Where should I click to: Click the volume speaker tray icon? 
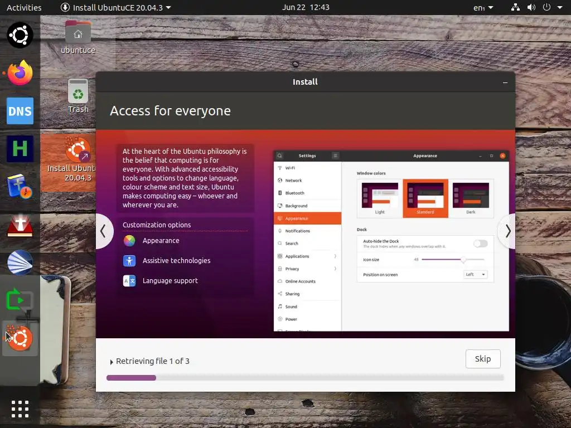[531, 7]
